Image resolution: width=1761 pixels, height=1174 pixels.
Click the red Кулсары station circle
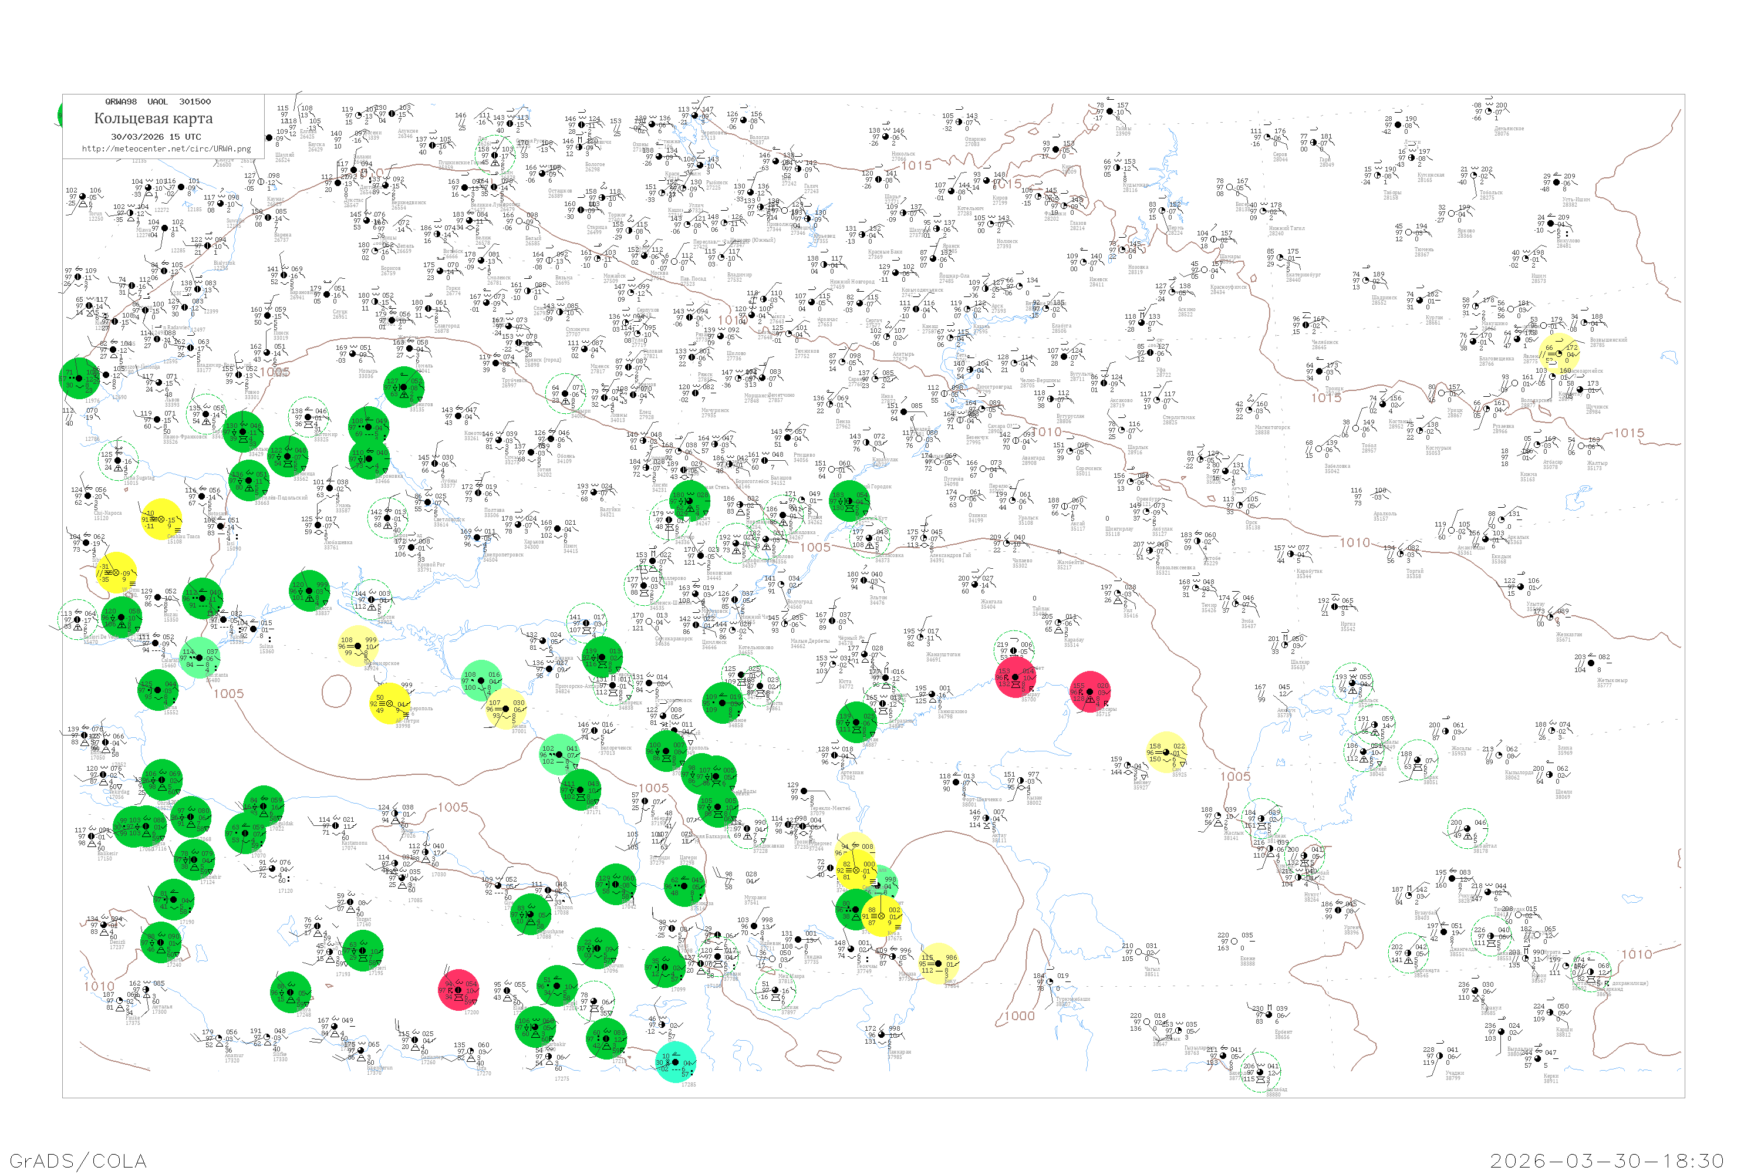pyautogui.click(x=1089, y=691)
